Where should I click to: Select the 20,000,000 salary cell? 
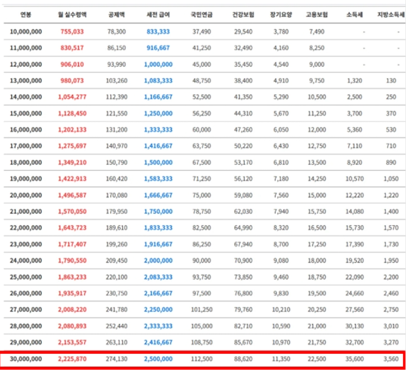[x=26, y=195]
